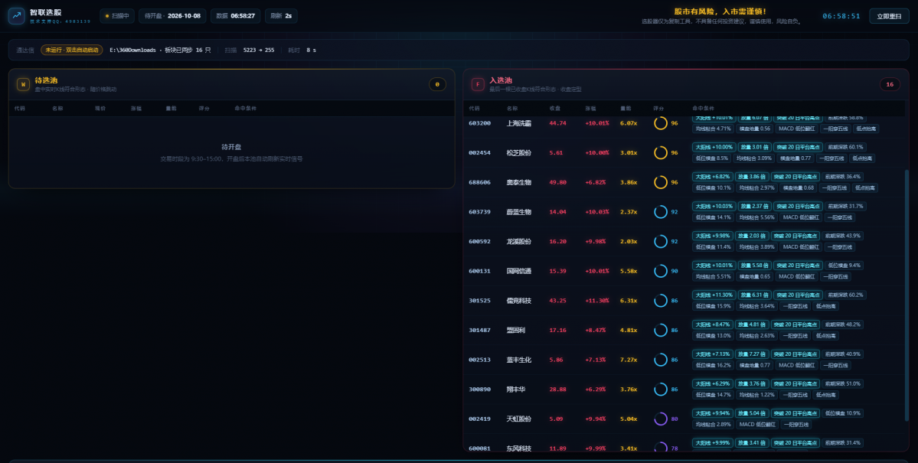
Task: Click the stock name 蓝丰生化
Action: tap(518, 360)
